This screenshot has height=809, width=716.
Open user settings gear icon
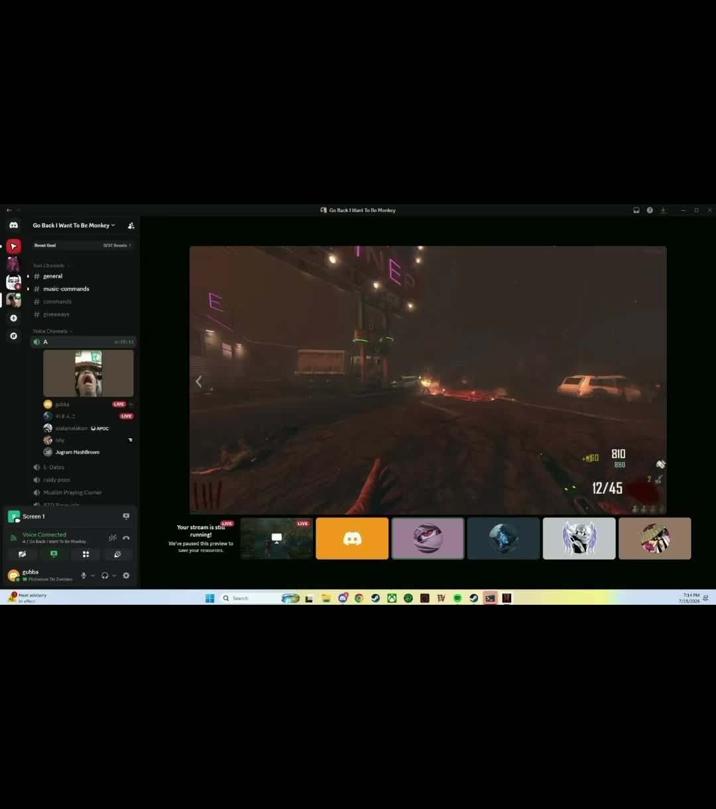point(126,576)
